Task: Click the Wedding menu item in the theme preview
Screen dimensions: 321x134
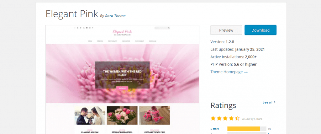Action: click(100, 41)
